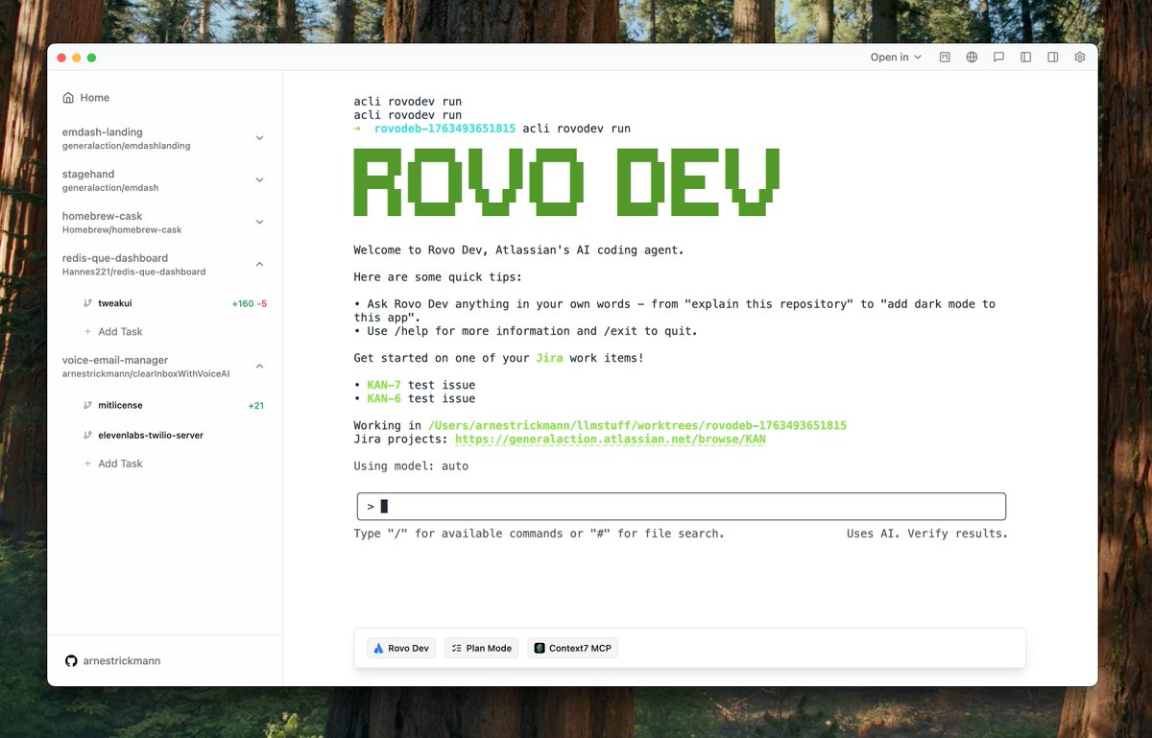Toggle the right sidebar panel icon
The image size is (1152, 738).
tap(1052, 58)
